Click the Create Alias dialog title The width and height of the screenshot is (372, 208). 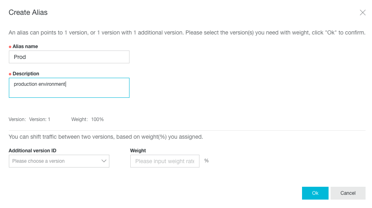click(28, 12)
